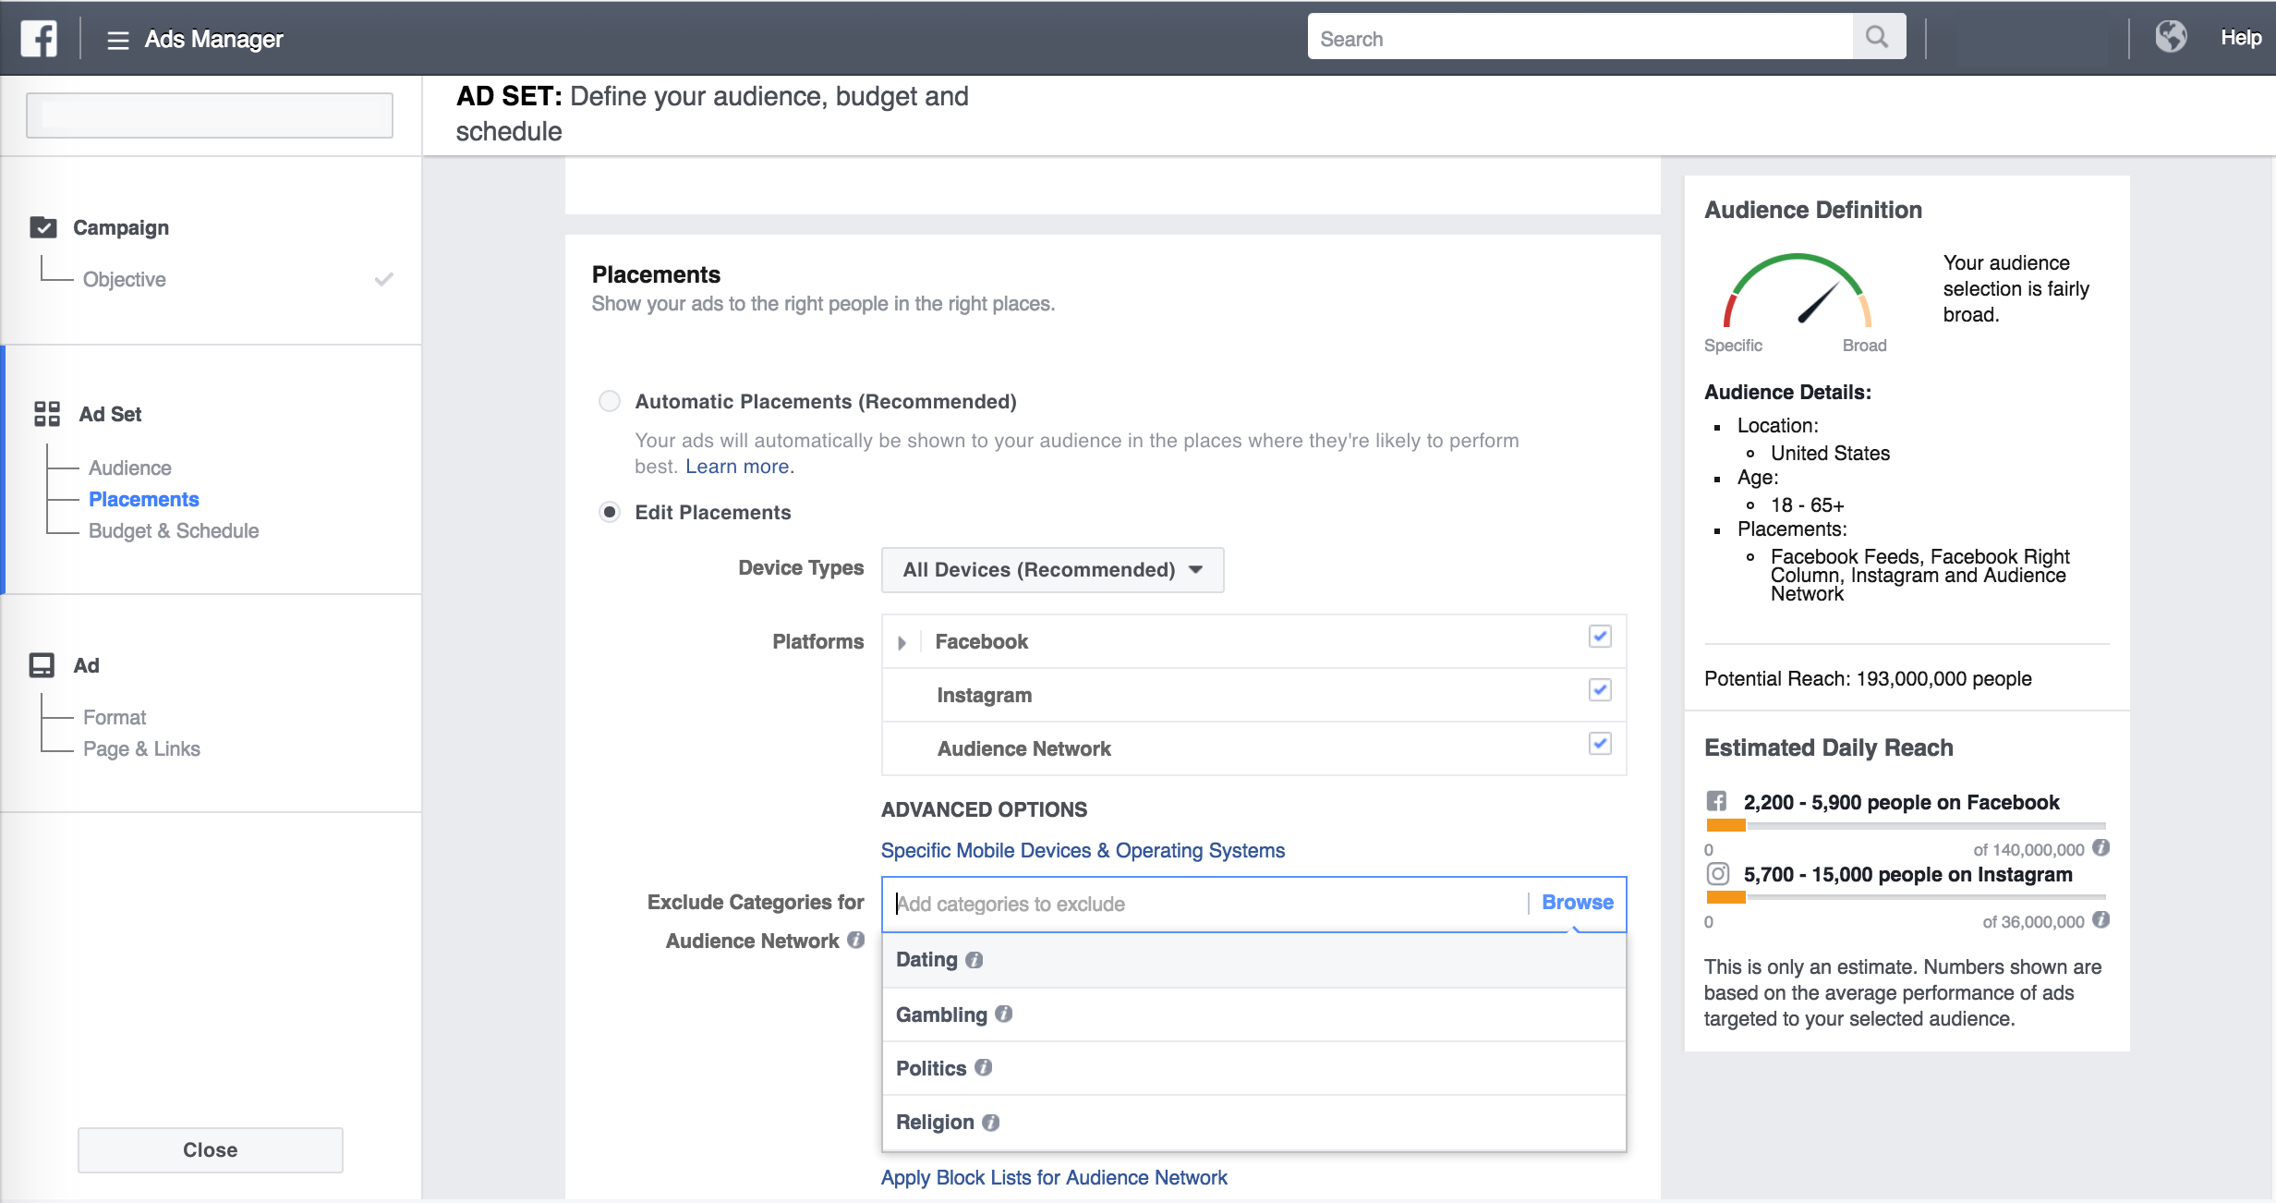Click the Campaign checkbox icon in sidebar
This screenshot has height=1203, width=2276.
(43, 227)
